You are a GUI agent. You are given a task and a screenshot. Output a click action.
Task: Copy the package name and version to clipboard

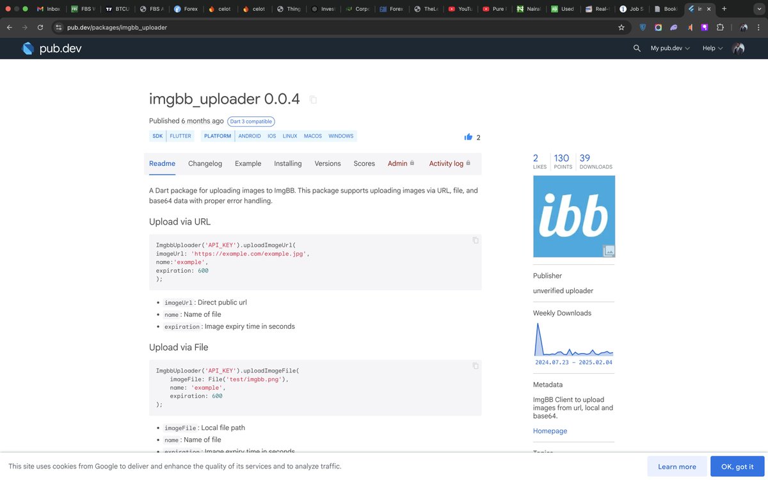(313, 99)
